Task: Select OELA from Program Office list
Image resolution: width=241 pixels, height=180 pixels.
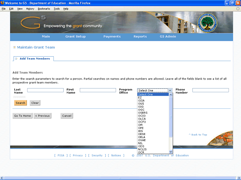Action: [x=153, y=137]
